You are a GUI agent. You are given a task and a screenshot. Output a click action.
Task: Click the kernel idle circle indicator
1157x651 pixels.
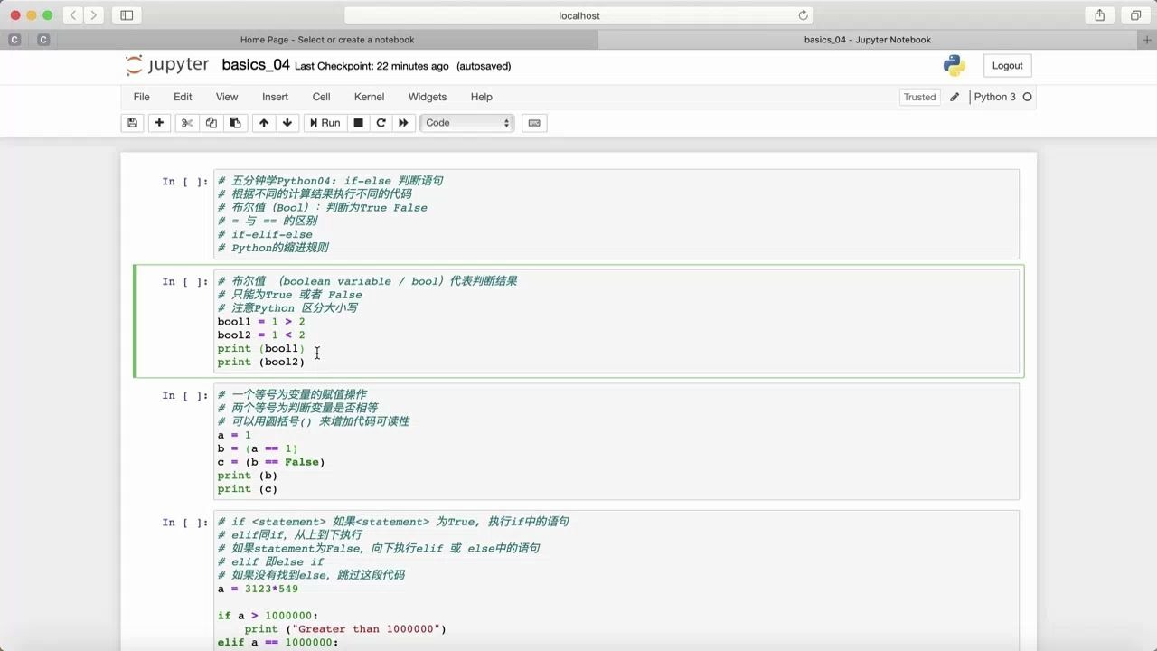tap(1027, 97)
